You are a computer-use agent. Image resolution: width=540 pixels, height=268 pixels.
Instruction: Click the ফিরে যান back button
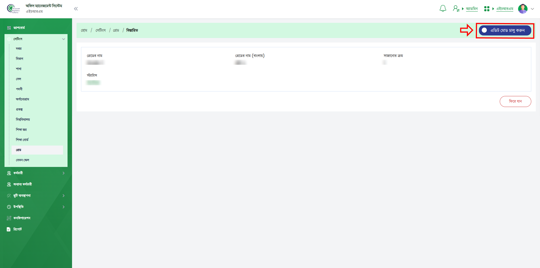pyautogui.click(x=515, y=101)
